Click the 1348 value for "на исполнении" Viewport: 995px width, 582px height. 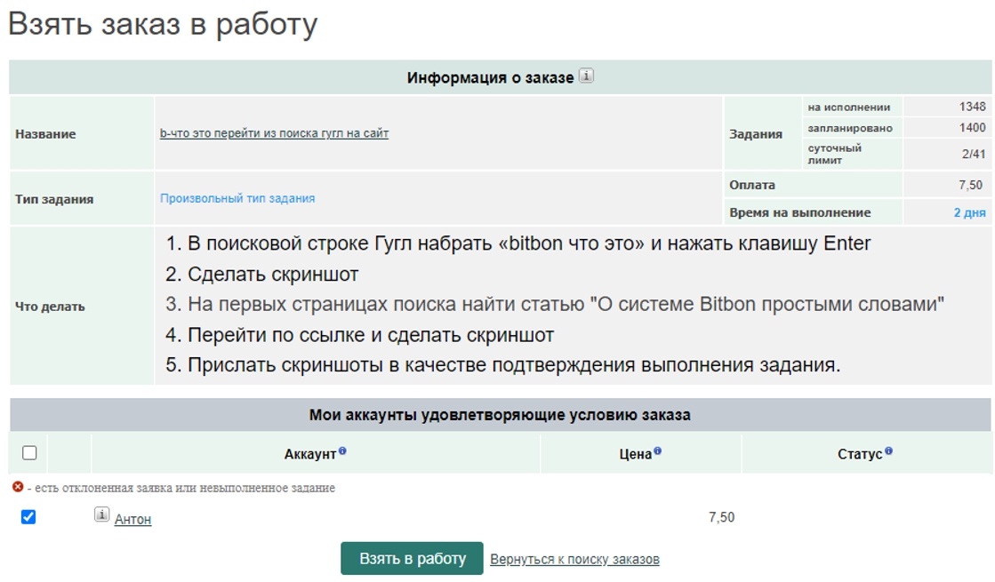pos(972,107)
